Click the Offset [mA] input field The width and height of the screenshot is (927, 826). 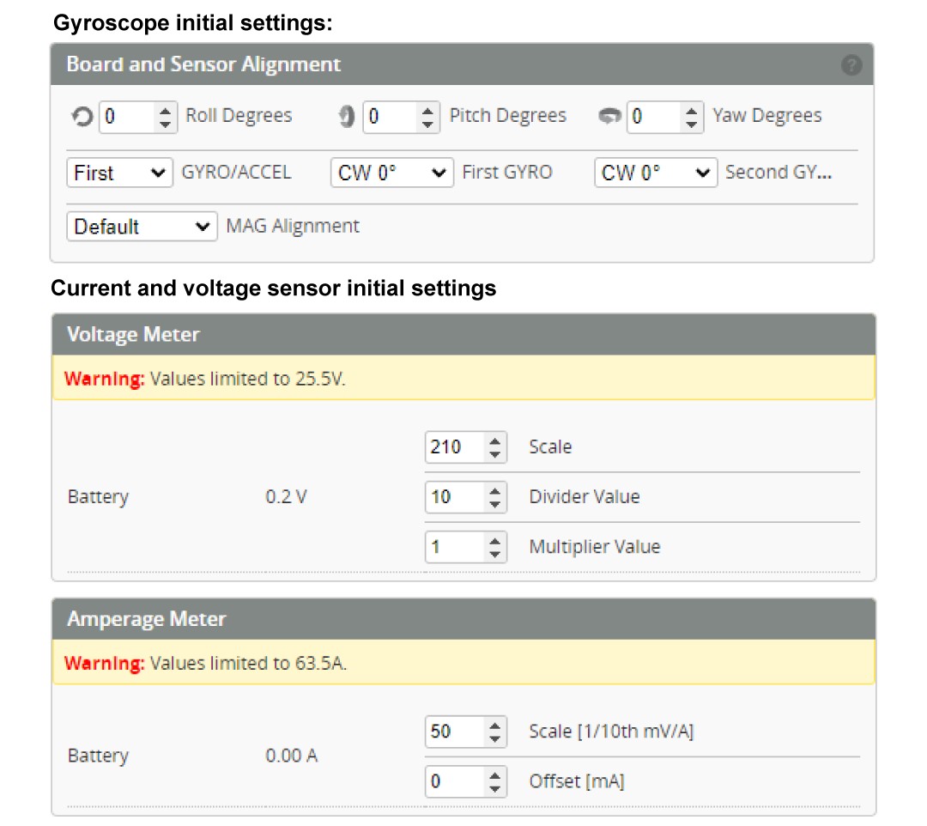[465, 781]
